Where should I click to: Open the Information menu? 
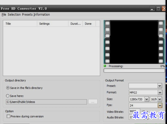[x=42, y=15]
